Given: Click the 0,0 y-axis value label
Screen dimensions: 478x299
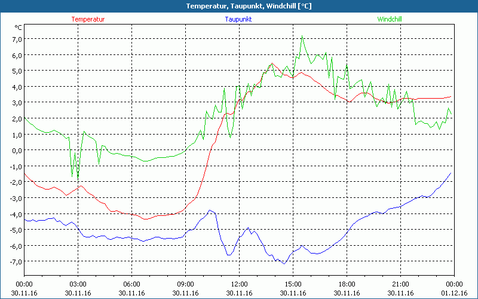Looking at the screenshot, I should point(16,150).
